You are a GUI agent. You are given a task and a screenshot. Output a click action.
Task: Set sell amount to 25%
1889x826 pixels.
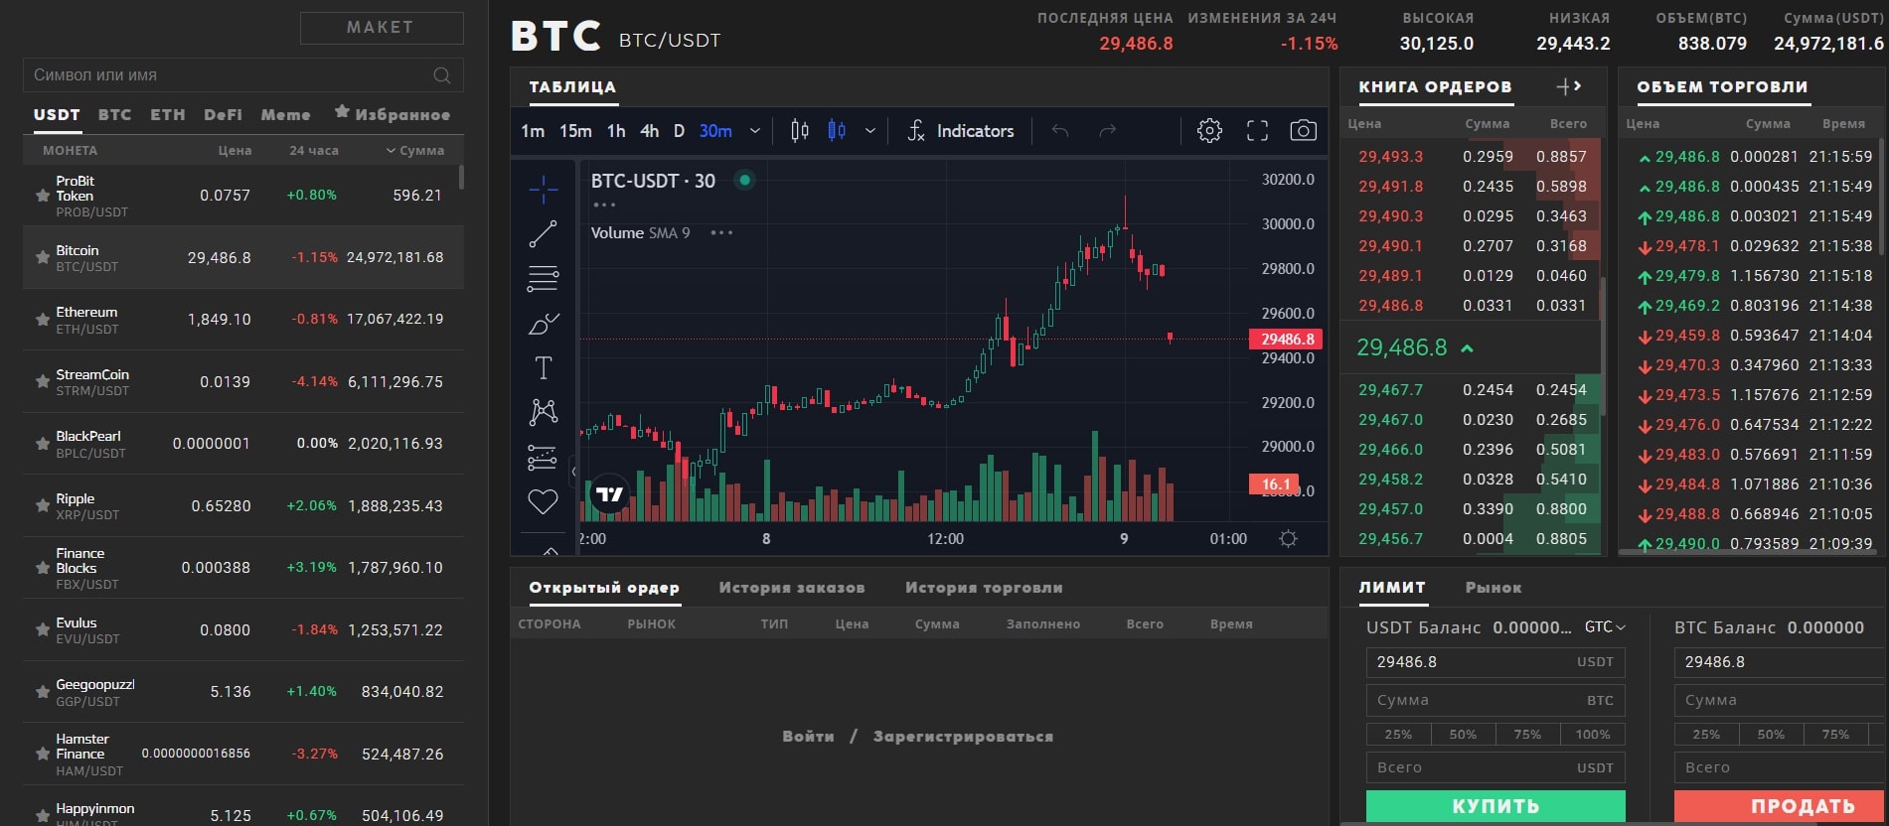pyautogui.click(x=1706, y=735)
